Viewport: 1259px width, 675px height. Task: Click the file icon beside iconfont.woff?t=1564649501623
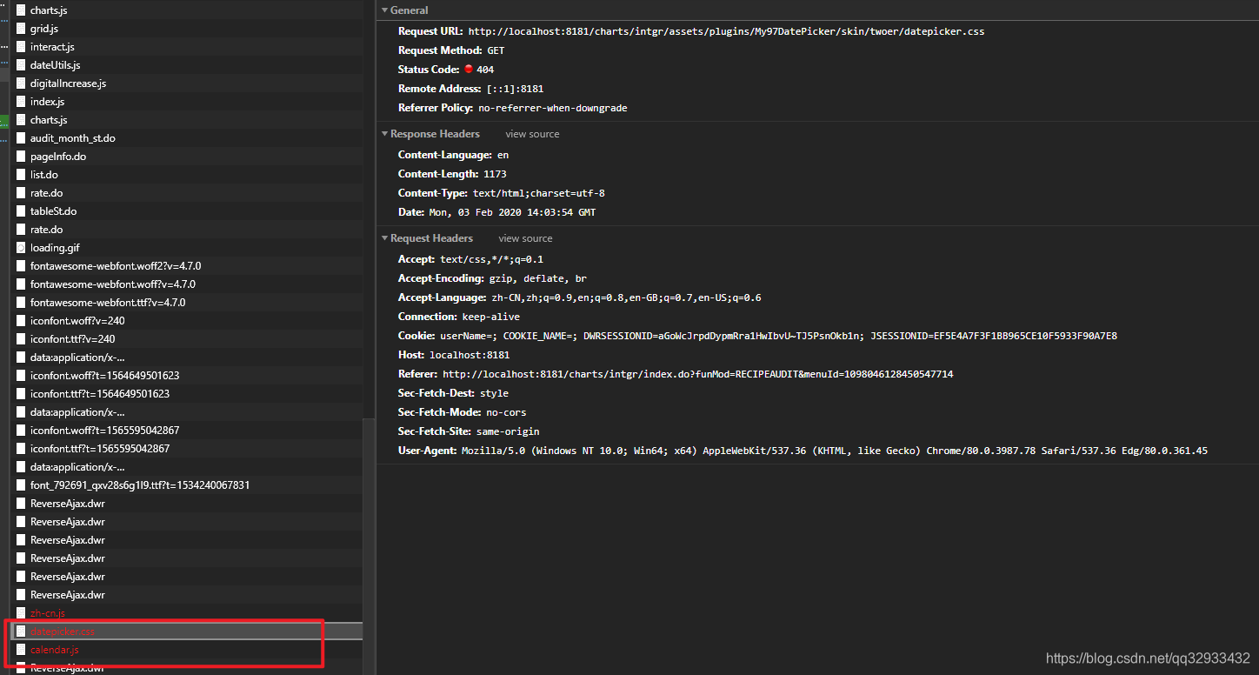pyautogui.click(x=21, y=376)
